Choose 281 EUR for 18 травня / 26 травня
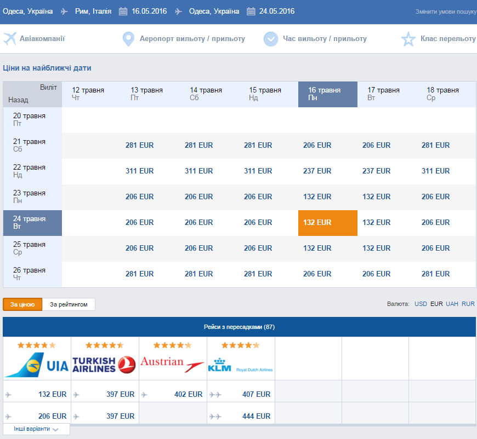The image size is (477, 439). click(436, 274)
